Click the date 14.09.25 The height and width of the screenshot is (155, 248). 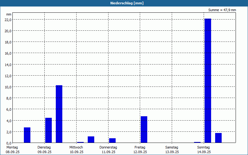[204, 152]
